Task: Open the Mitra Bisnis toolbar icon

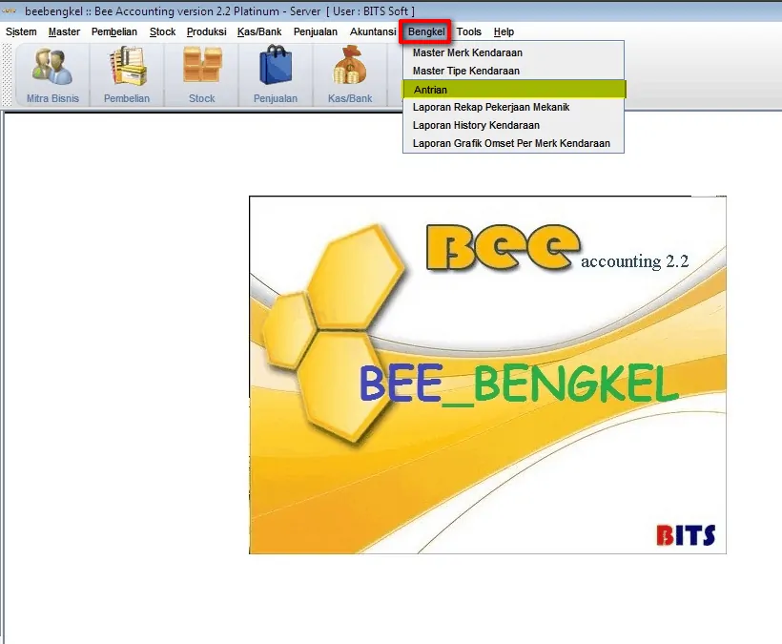Action: [x=52, y=74]
